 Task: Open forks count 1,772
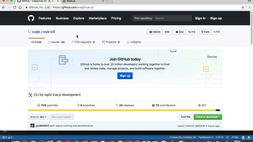(x=217, y=32)
